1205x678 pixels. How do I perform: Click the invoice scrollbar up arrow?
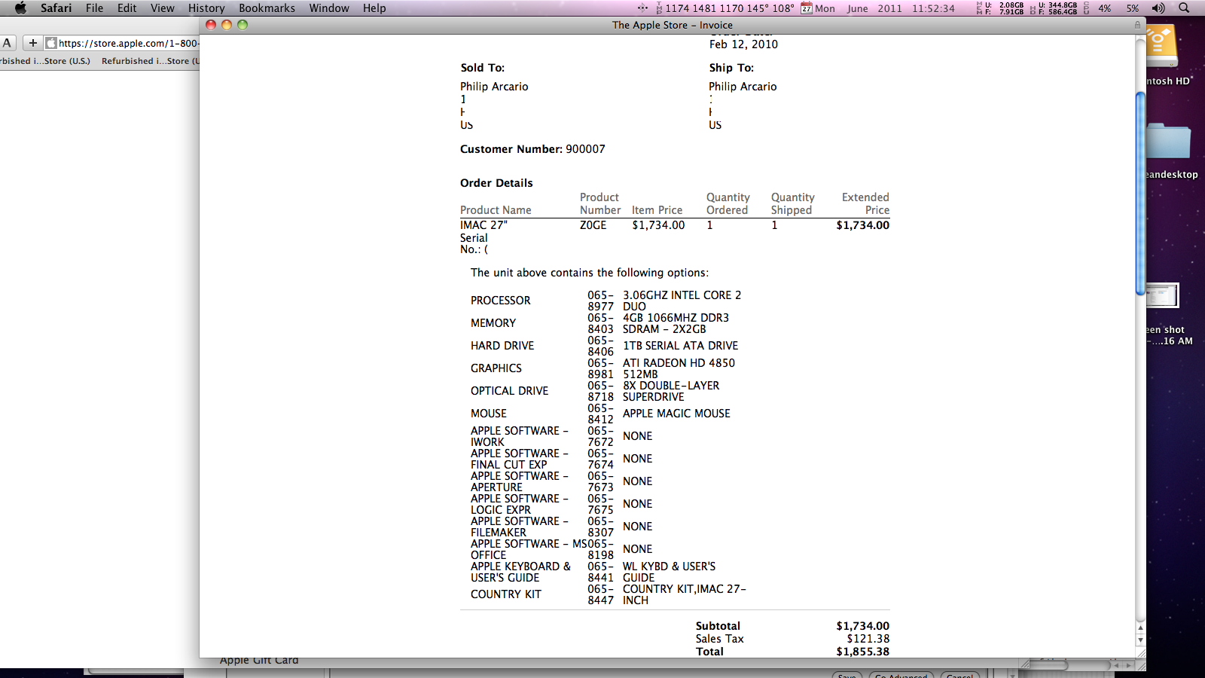tap(1140, 628)
